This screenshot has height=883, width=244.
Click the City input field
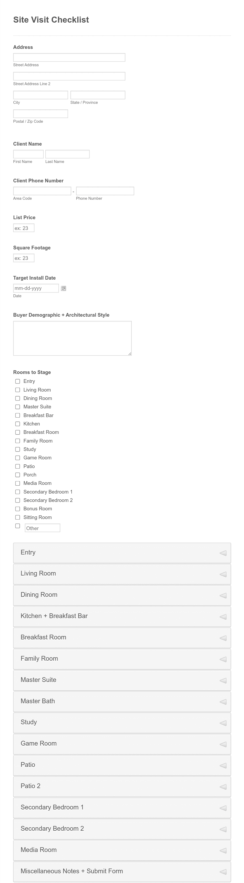40,95
